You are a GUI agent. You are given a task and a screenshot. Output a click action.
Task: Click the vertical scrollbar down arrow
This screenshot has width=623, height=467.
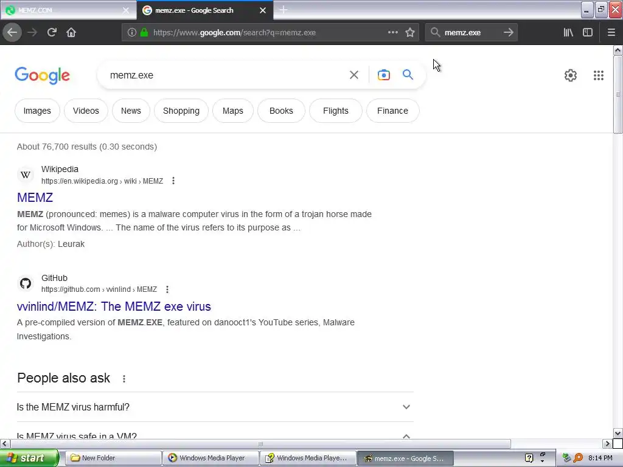tap(618, 433)
